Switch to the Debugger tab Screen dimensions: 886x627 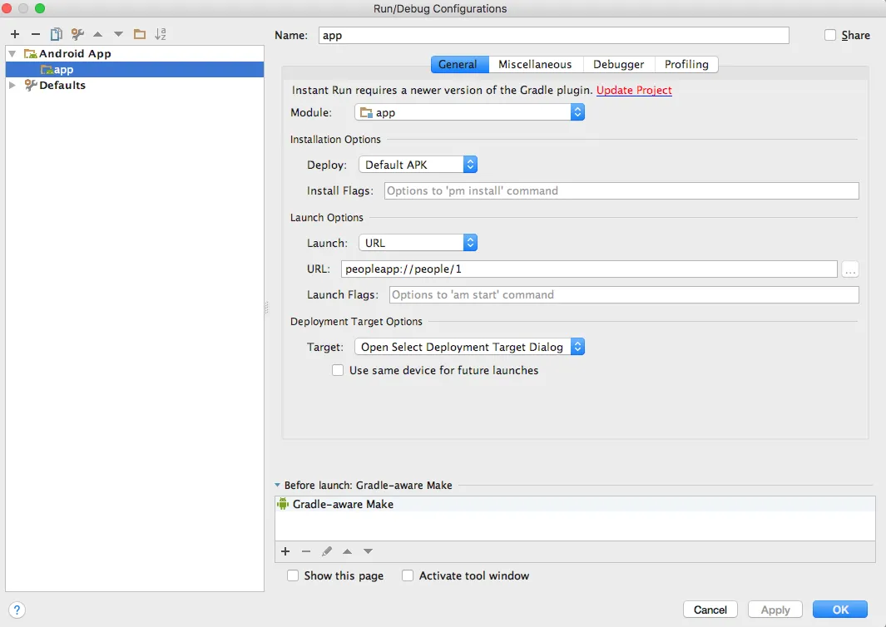[x=619, y=64]
